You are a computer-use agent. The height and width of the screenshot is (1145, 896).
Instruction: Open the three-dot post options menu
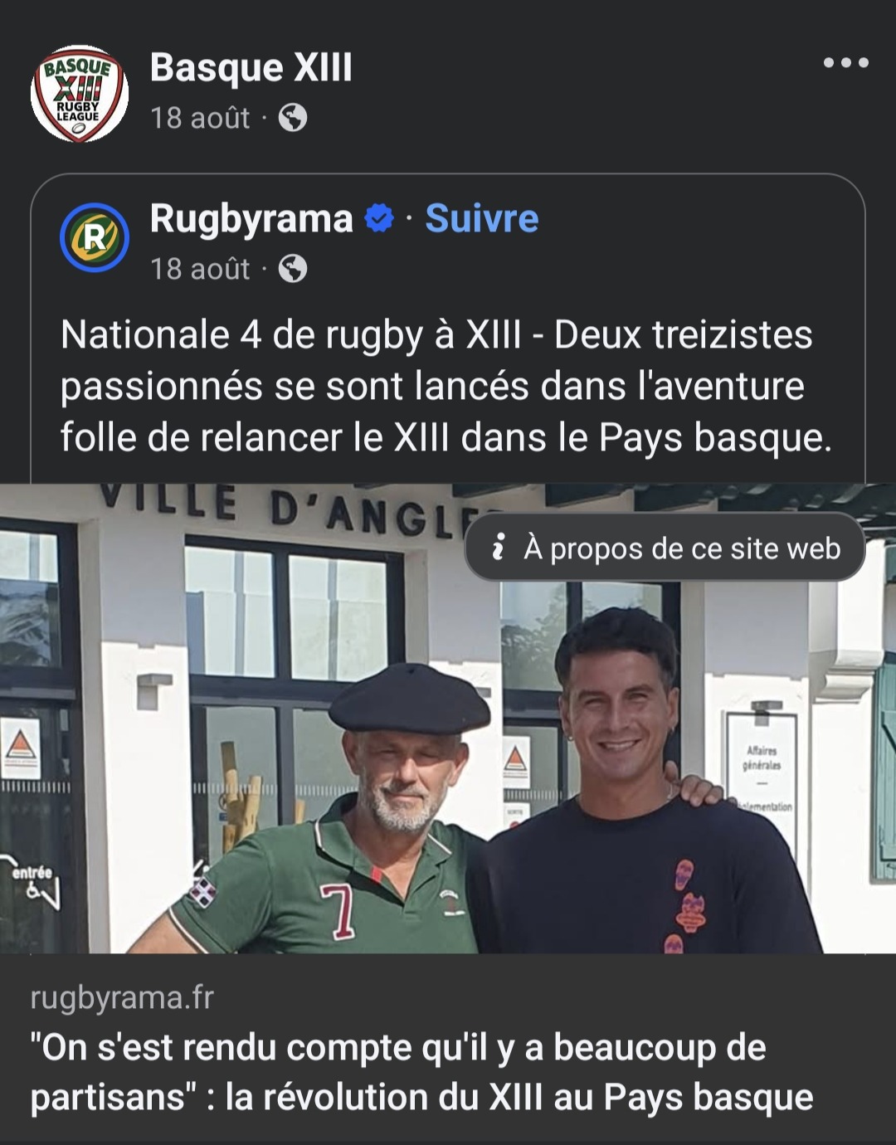click(x=845, y=63)
